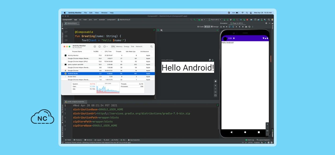Tap the emulator recents square button
Image resolution: width=335 pixels, height=155 pixels.
pyautogui.click(x=259, y=132)
